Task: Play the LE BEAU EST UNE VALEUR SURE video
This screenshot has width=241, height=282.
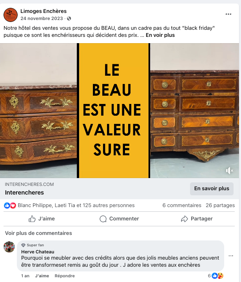Action: (120, 111)
